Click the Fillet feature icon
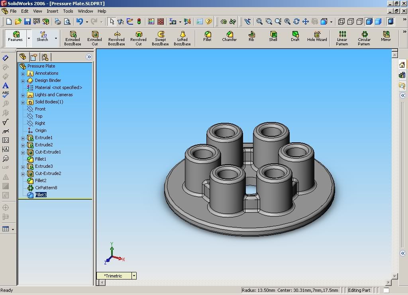The image size is (408, 295). pos(207,37)
